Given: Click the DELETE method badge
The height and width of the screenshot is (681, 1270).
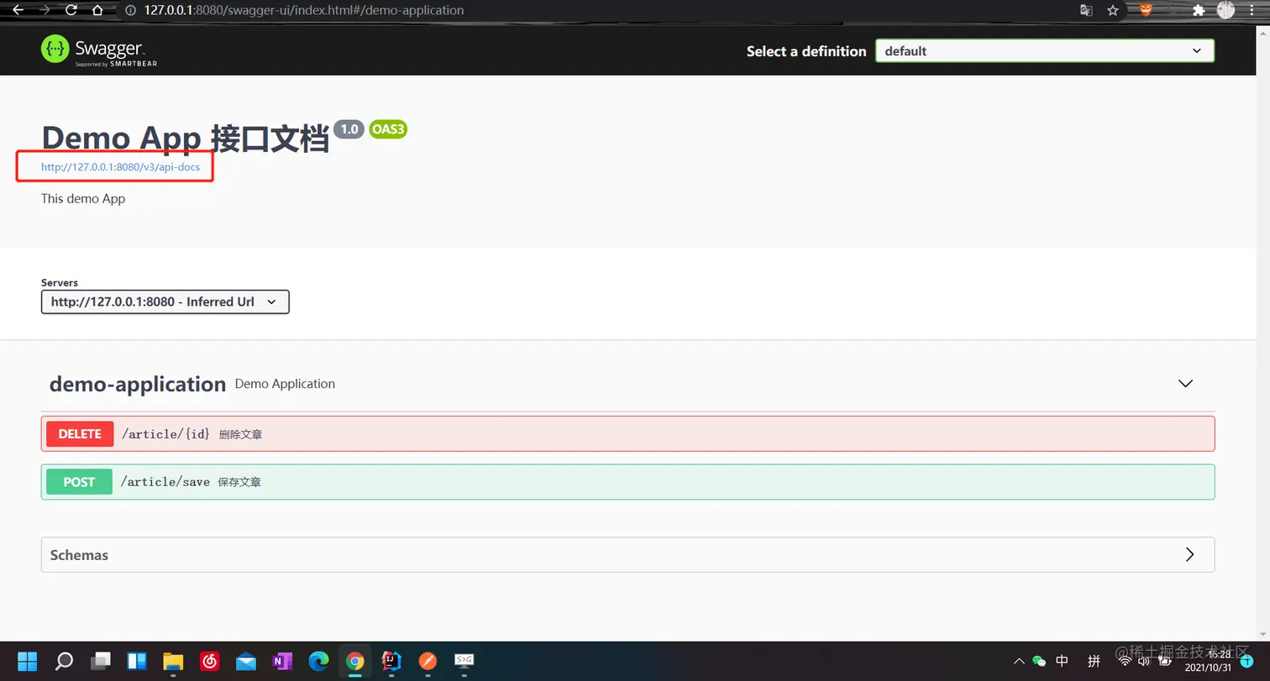Looking at the screenshot, I should [x=80, y=434].
